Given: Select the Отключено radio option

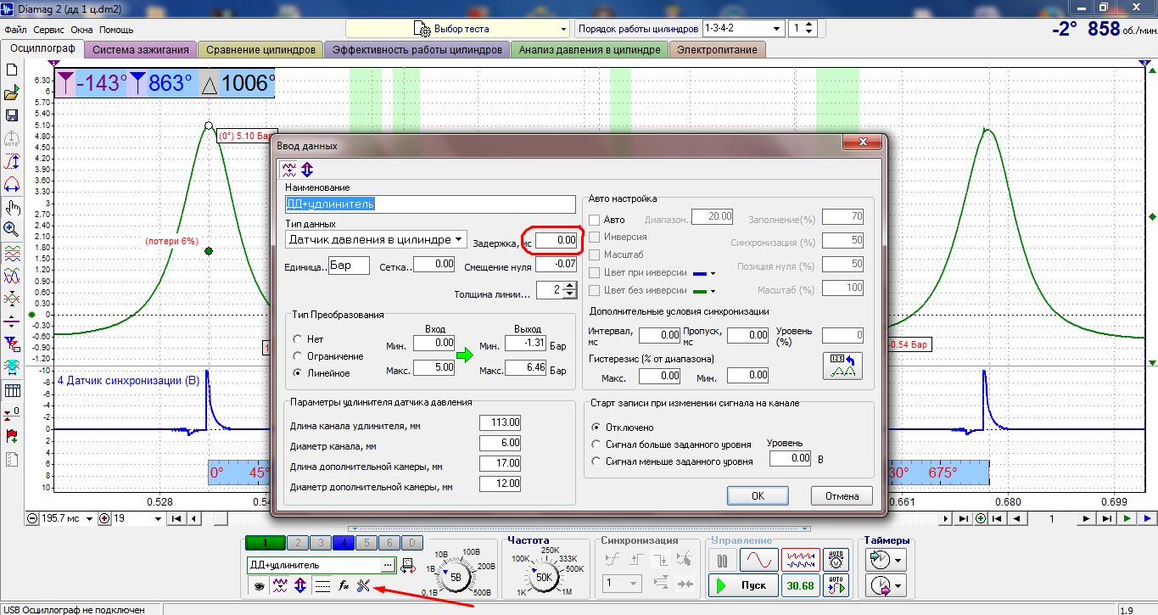Looking at the screenshot, I should coord(596,428).
